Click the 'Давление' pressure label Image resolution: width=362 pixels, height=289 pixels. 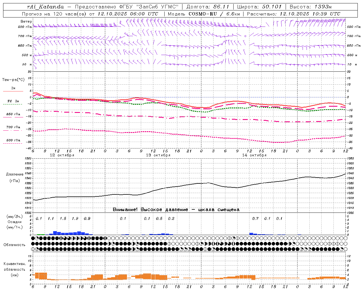click(x=15, y=174)
